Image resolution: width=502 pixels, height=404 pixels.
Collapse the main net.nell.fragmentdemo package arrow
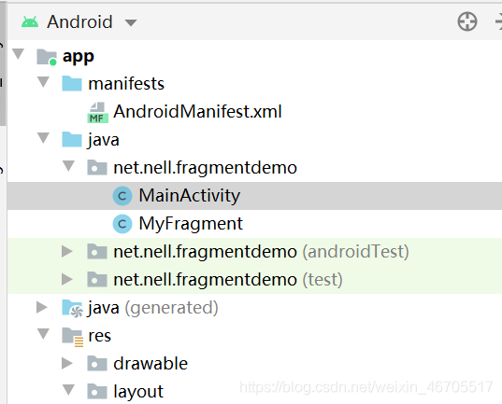pos(68,166)
